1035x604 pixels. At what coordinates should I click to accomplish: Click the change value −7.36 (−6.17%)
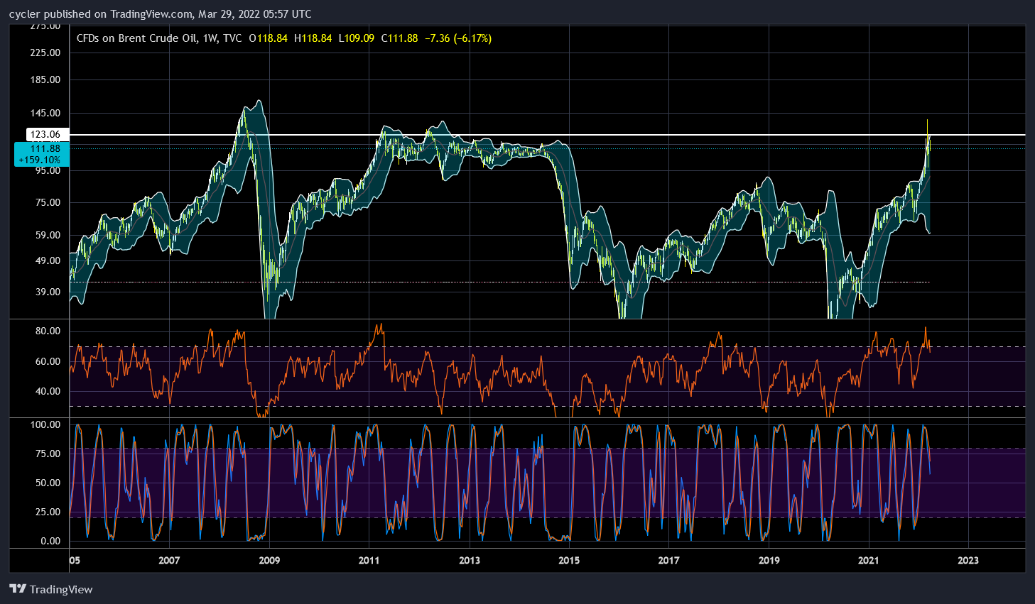457,38
